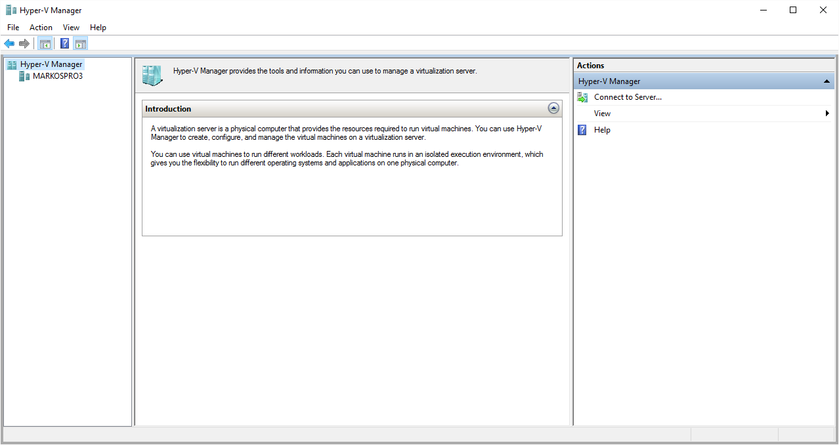Expand the View submenu arrow
Image resolution: width=839 pixels, height=445 pixels.
pos(827,114)
